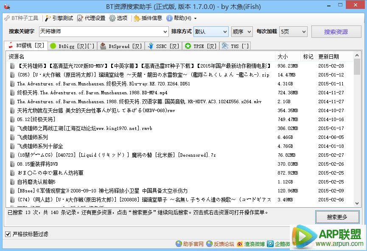Click the 搜索更多 load more button
Viewport: 367px width, 251px height.
pos(337,217)
